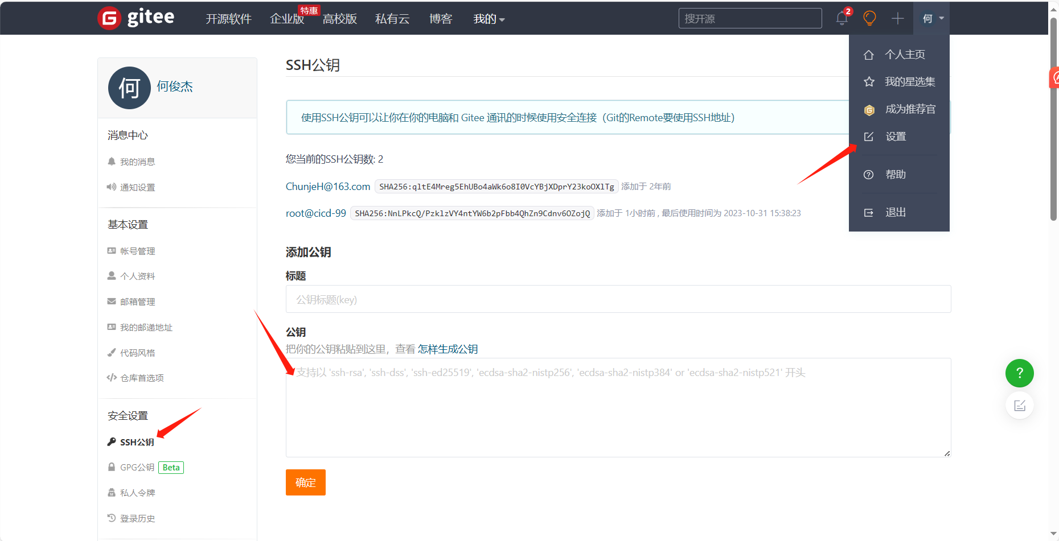This screenshot has height=541, width=1059.
Task: Open the root@cicd-99 SSH key
Action: tap(316, 213)
